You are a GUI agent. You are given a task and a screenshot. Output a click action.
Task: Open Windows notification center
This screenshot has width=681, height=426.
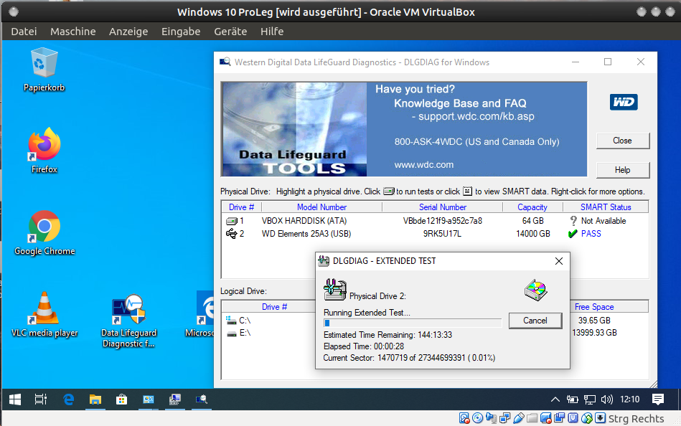pos(658,399)
